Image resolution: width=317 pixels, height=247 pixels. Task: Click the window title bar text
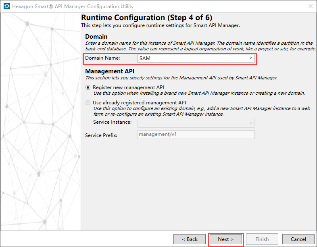(x=73, y=6)
